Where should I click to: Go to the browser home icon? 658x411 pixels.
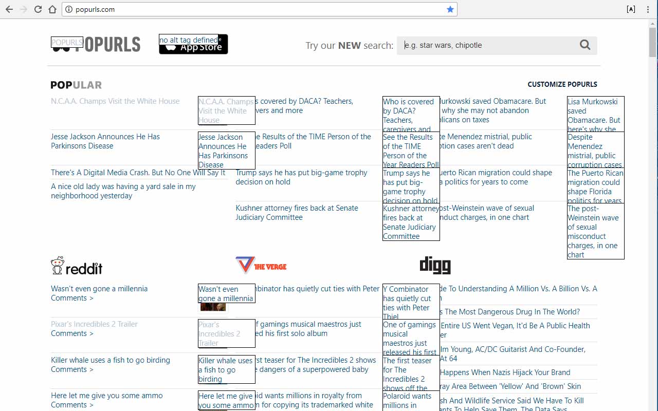coord(52,9)
